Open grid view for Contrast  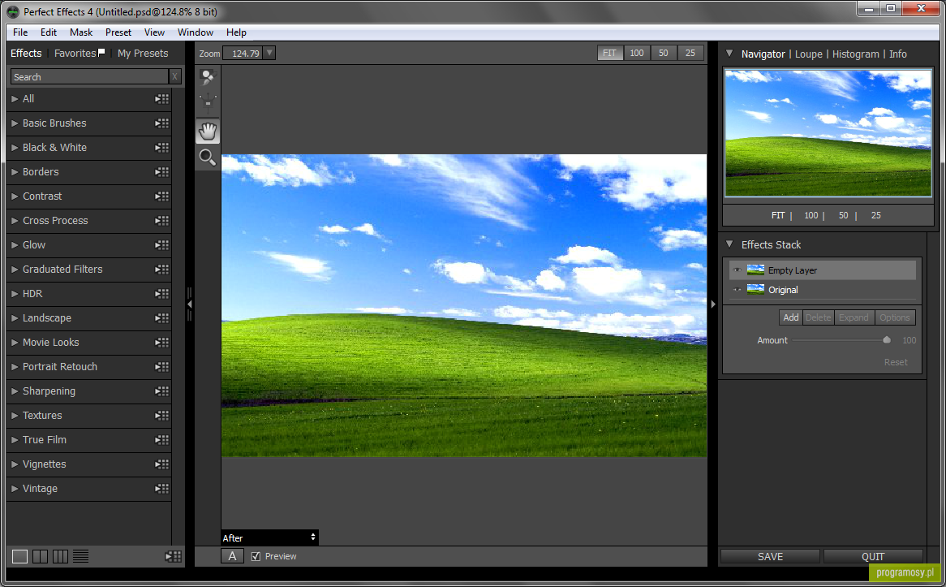(161, 196)
